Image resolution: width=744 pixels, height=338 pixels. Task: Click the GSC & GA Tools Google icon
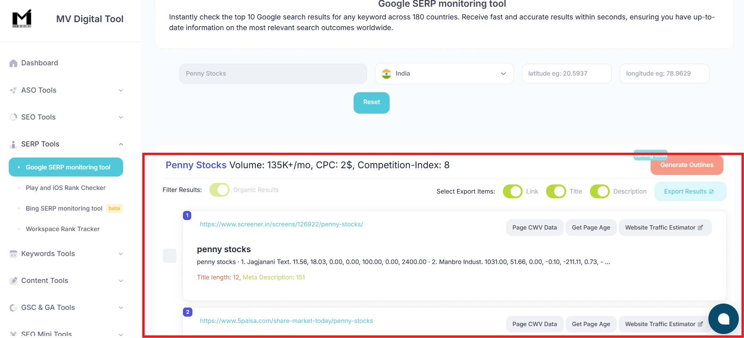pos(13,308)
